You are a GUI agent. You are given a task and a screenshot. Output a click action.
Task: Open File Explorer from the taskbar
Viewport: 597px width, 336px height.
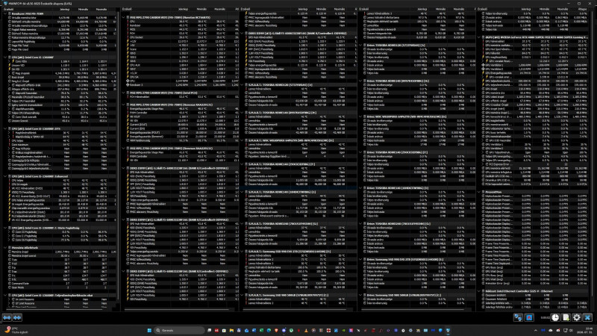coord(231,330)
